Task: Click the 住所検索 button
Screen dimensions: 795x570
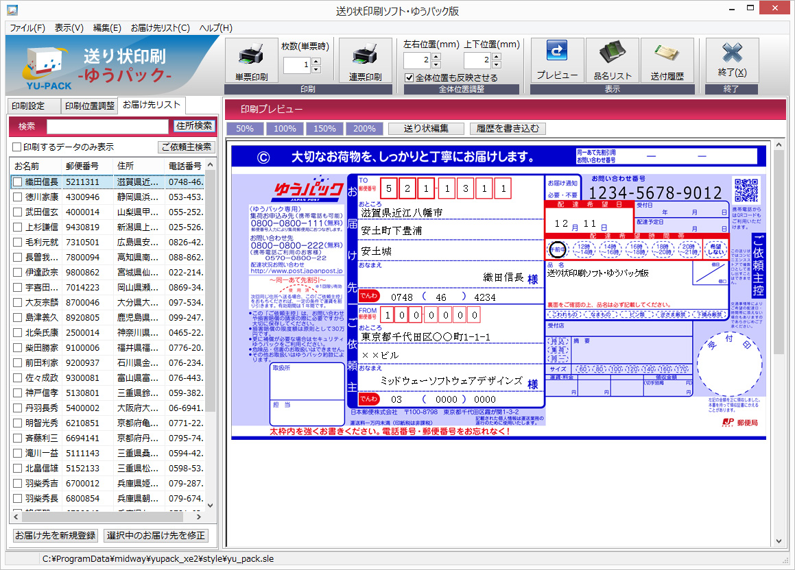Action: click(x=194, y=125)
